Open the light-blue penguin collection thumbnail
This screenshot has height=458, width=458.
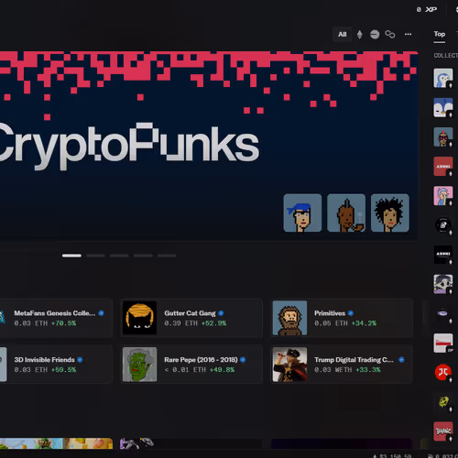click(x=443, y=78)
